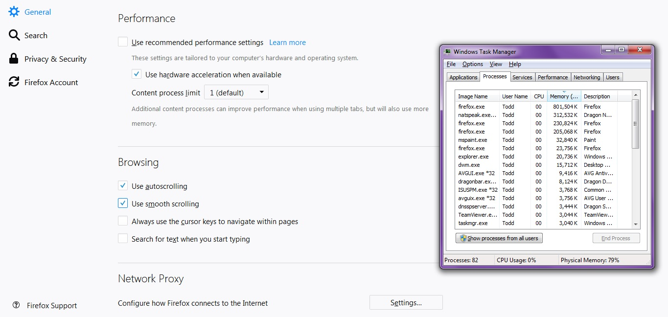Image resolution: width=668 pixels, height=317 pixels.
Task: Go to Privacy & Security settings section
Action: [x=55, y=59]
